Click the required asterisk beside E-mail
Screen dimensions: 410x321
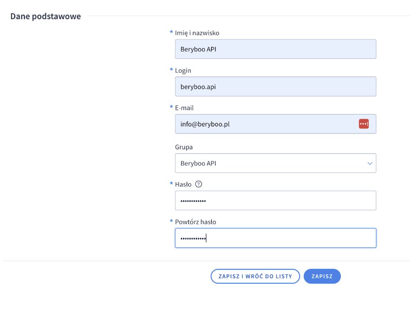pyautogui.click(x=171, y=108)
